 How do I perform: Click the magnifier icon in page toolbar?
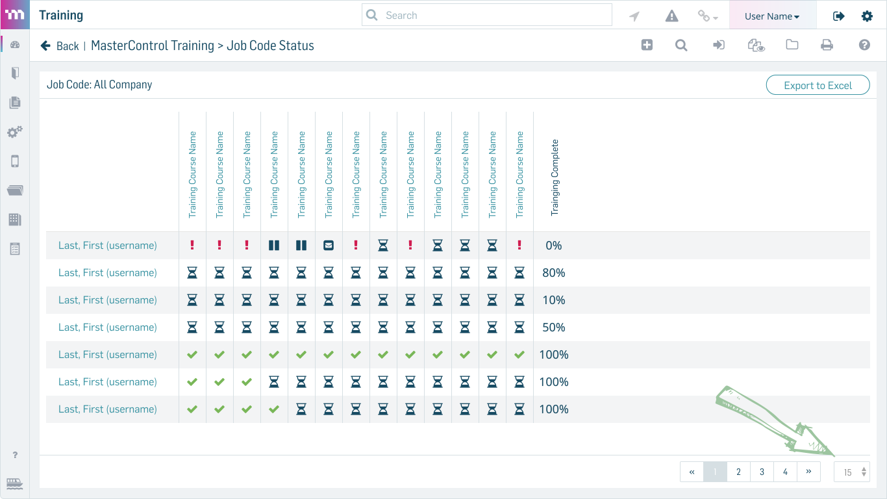coord(681,45)
